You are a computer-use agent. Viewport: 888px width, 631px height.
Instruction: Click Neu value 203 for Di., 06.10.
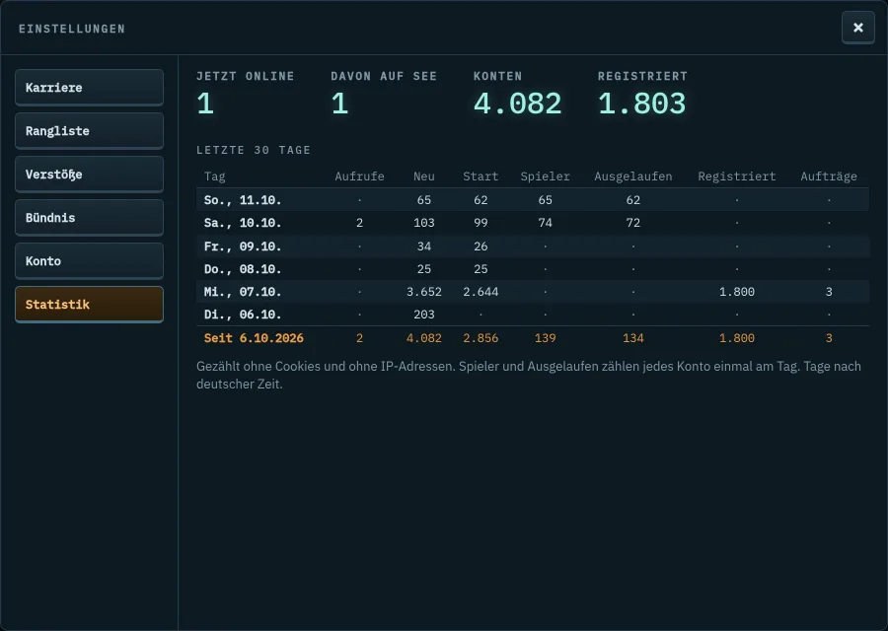point(423,315)
